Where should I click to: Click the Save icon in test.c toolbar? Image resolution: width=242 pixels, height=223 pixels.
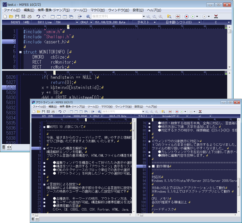[17, 17]
